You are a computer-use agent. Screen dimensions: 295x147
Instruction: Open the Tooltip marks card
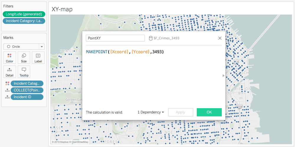click(x=24, y=71)
